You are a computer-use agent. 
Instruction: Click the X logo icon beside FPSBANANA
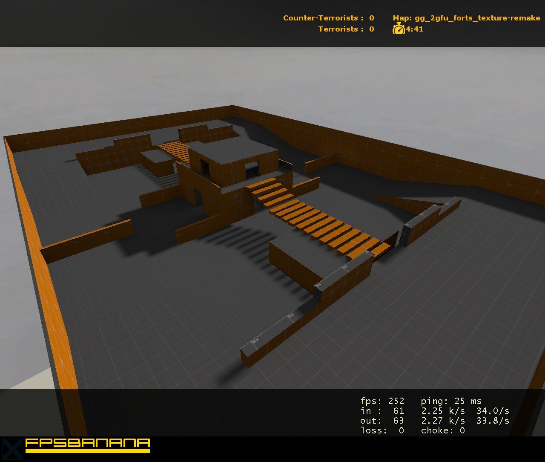coord(11,449)
